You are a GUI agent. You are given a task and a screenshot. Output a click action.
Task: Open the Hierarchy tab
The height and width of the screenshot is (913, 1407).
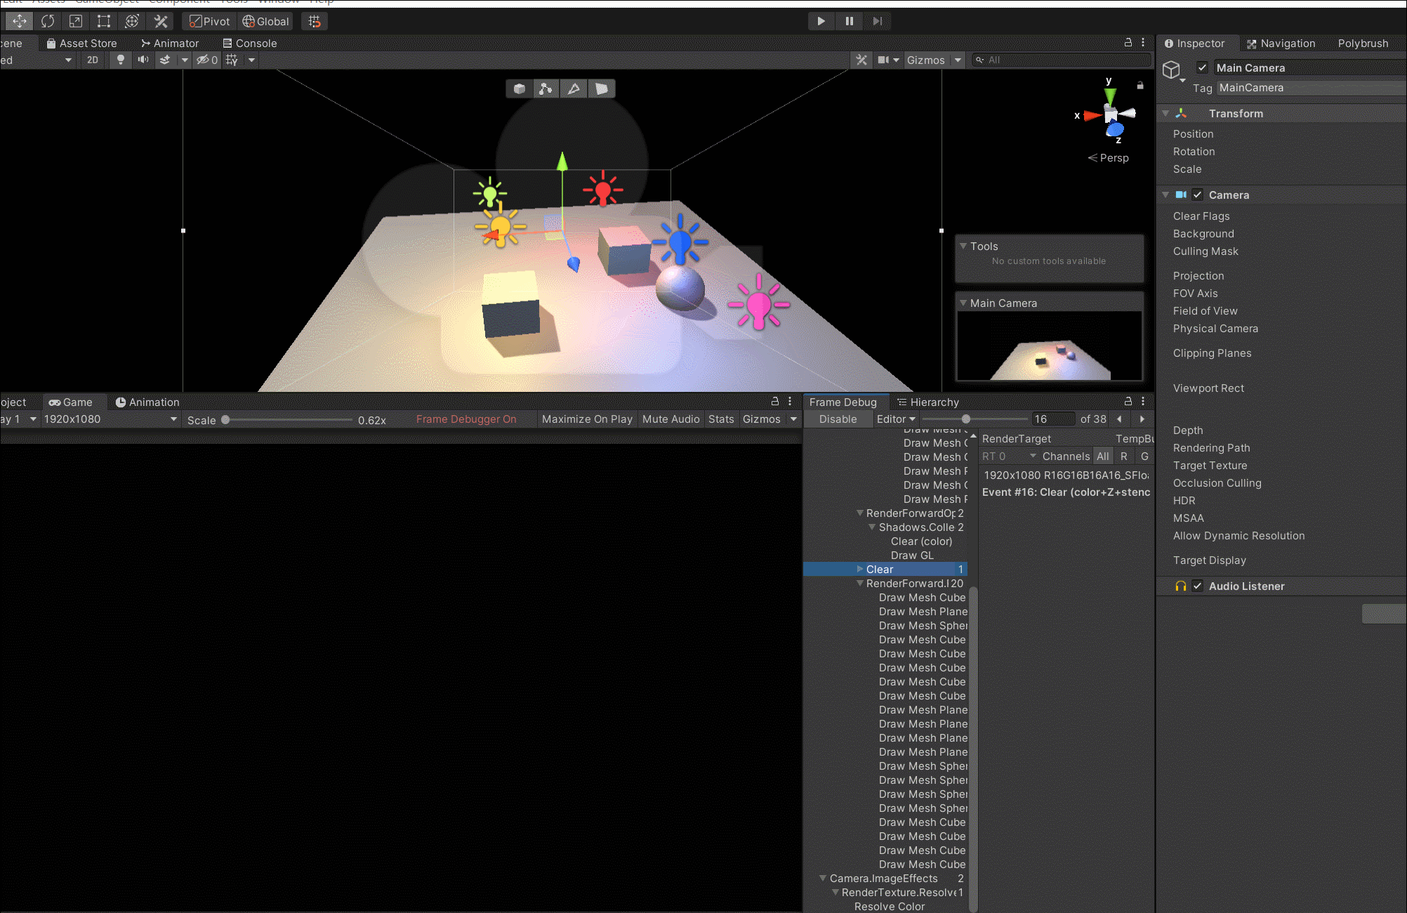coord(928,402)
